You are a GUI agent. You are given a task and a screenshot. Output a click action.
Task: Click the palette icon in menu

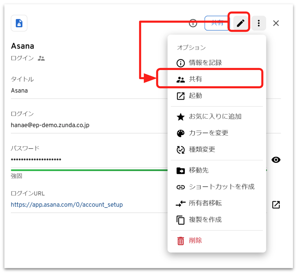pos(180,133)
